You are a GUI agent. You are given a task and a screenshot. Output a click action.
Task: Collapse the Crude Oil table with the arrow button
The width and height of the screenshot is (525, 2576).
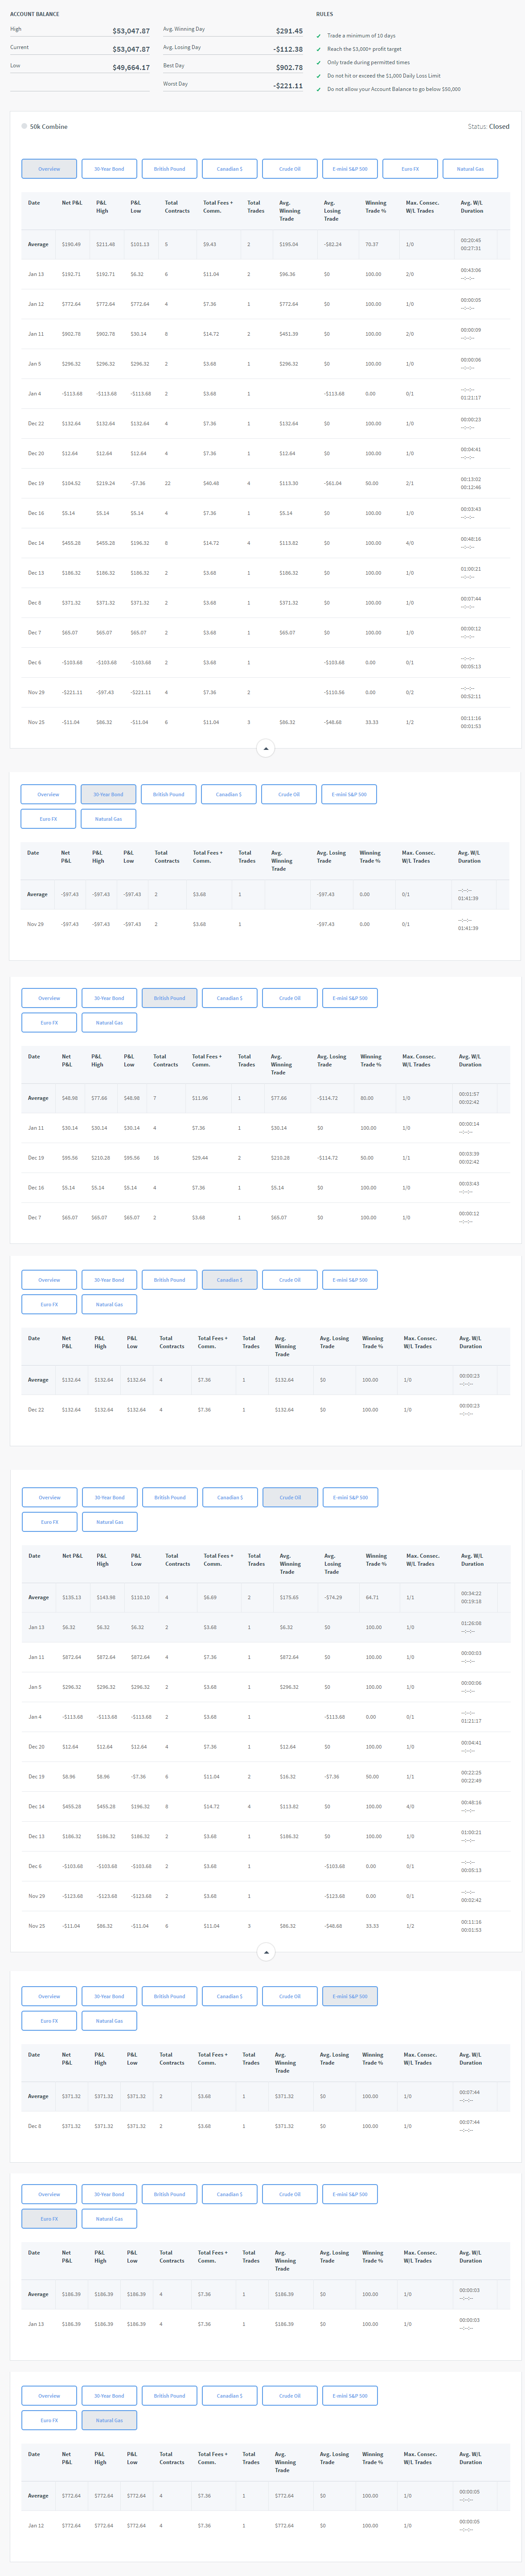pyautogui.click(x=265, y=1951)
